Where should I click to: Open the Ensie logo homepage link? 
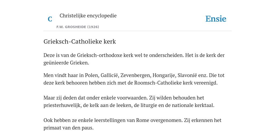(x=216, y=19)
